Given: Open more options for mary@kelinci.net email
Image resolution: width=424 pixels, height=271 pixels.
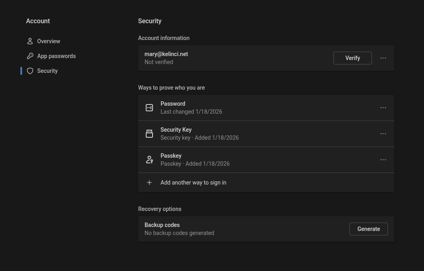Looking at the screenshot, I should coord(383,58).
